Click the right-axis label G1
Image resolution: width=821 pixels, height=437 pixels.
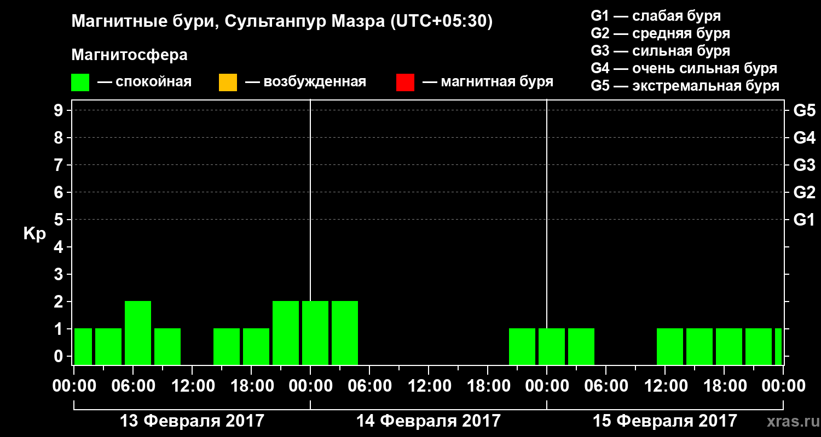pyautogui.click(x=805, y=220)
